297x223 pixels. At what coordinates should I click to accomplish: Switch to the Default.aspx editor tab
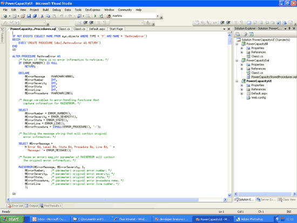(x=97, y=29)
